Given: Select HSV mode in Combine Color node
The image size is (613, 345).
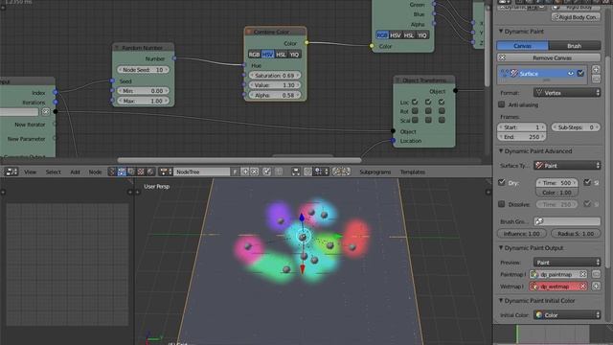Looking at the screenshot, I should click(x=267, y=55).
